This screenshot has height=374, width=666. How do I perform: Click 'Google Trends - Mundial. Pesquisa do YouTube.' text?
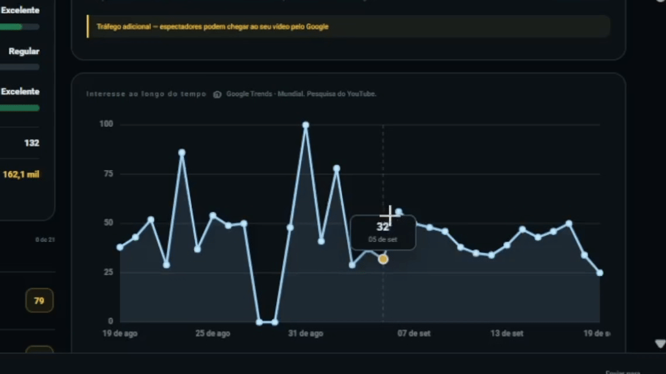click(x=301, y=93)
